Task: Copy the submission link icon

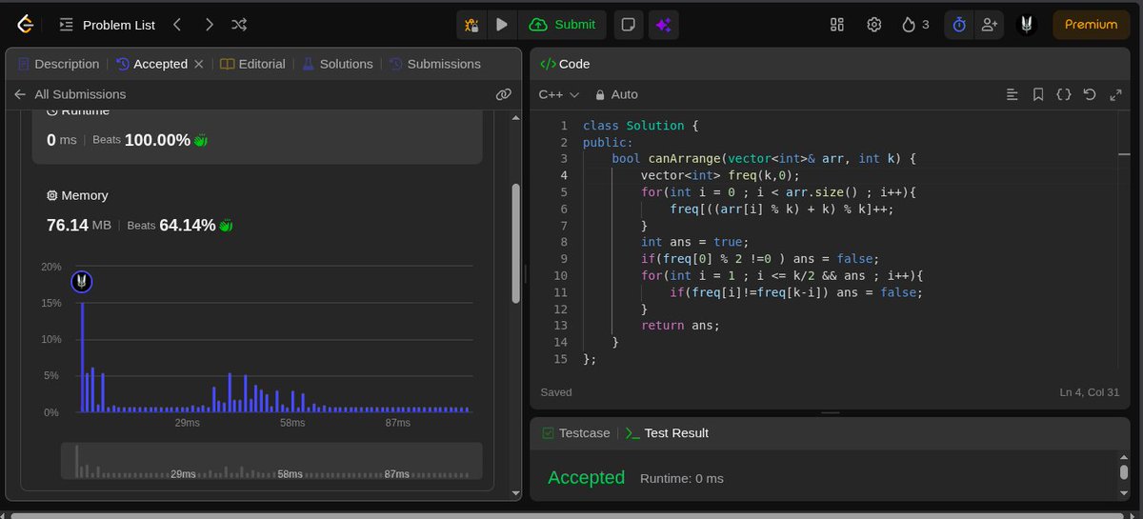Action: tap(504, 94)
